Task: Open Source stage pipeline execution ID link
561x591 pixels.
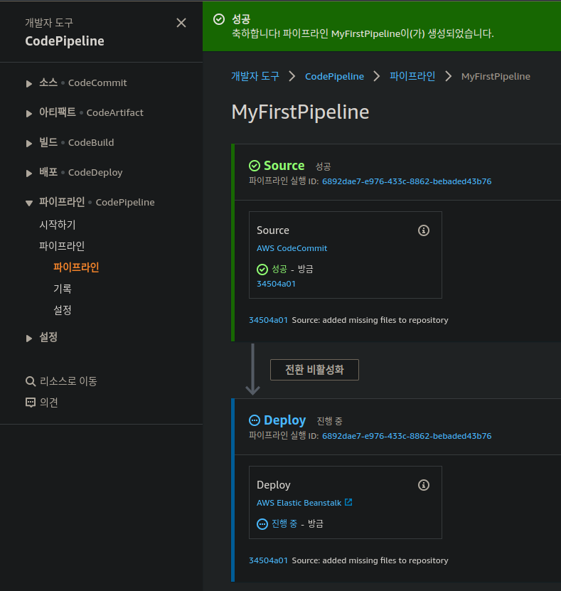Action: pyautogui.click(x=407, y=181)
